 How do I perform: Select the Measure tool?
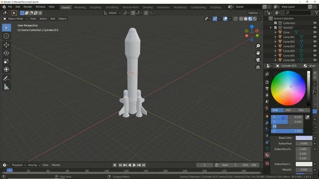coord(6,87)
